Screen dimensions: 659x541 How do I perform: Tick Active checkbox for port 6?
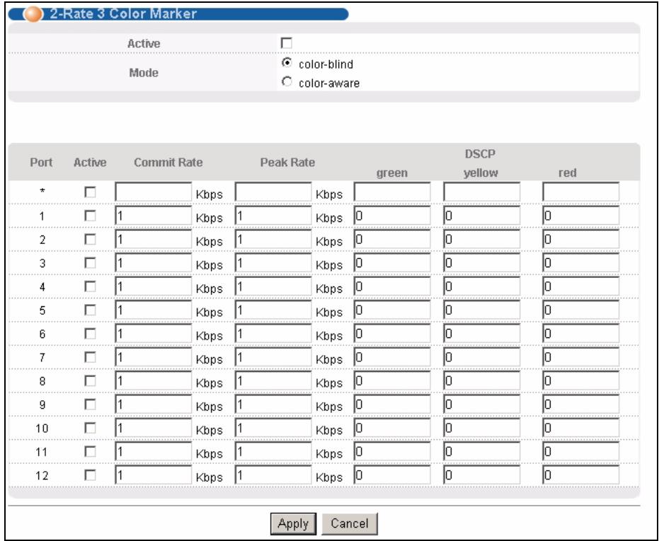tap(90, 334)
